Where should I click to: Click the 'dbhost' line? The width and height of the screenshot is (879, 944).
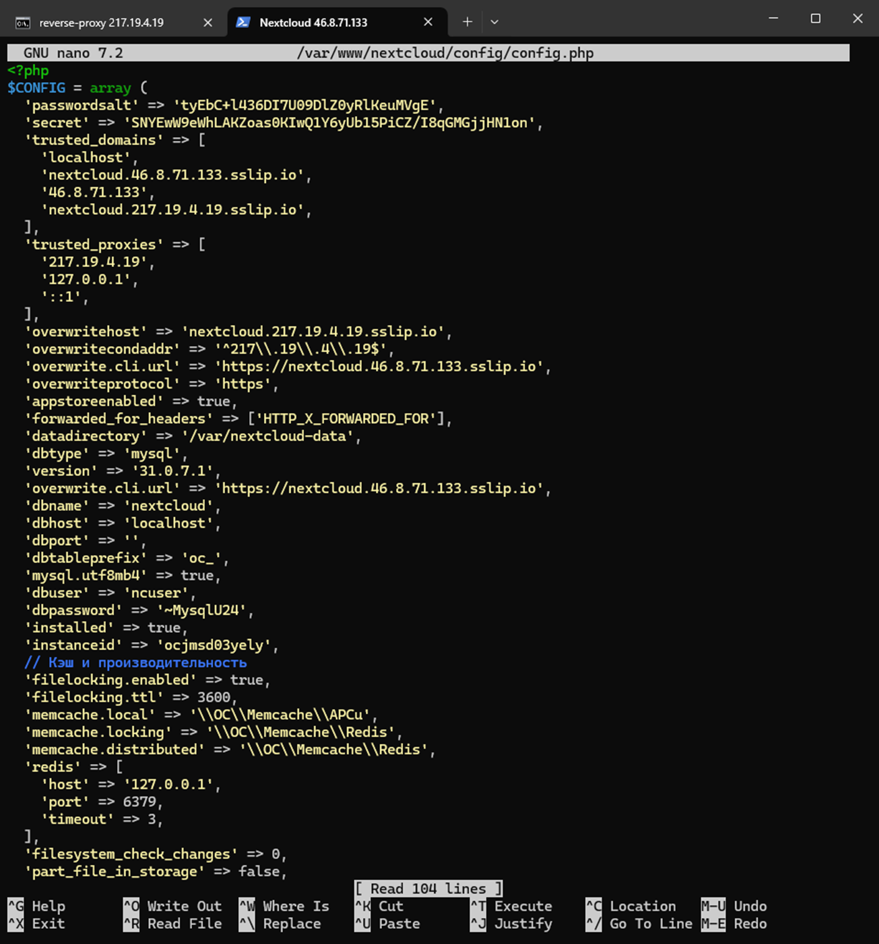click(x=123, y=523)
